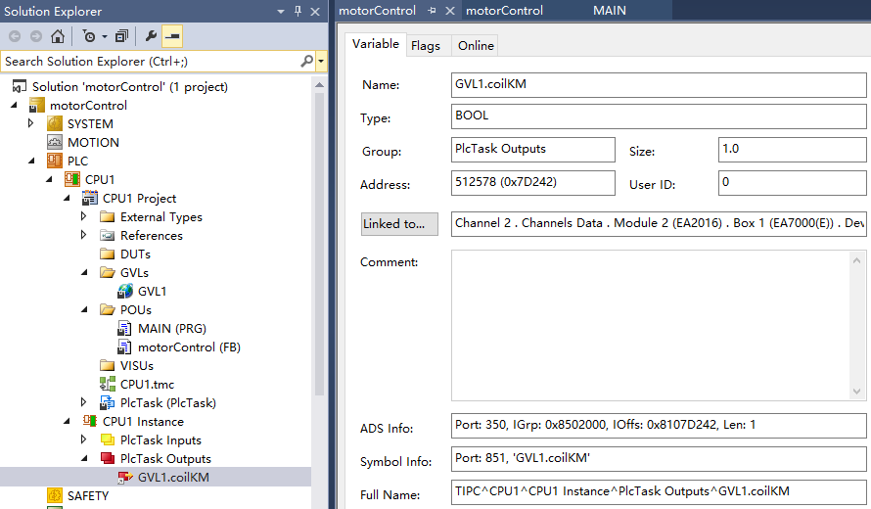Open the MAIN document tab
Viewport: 871px width, 509px height.
(x=609, y=11)
